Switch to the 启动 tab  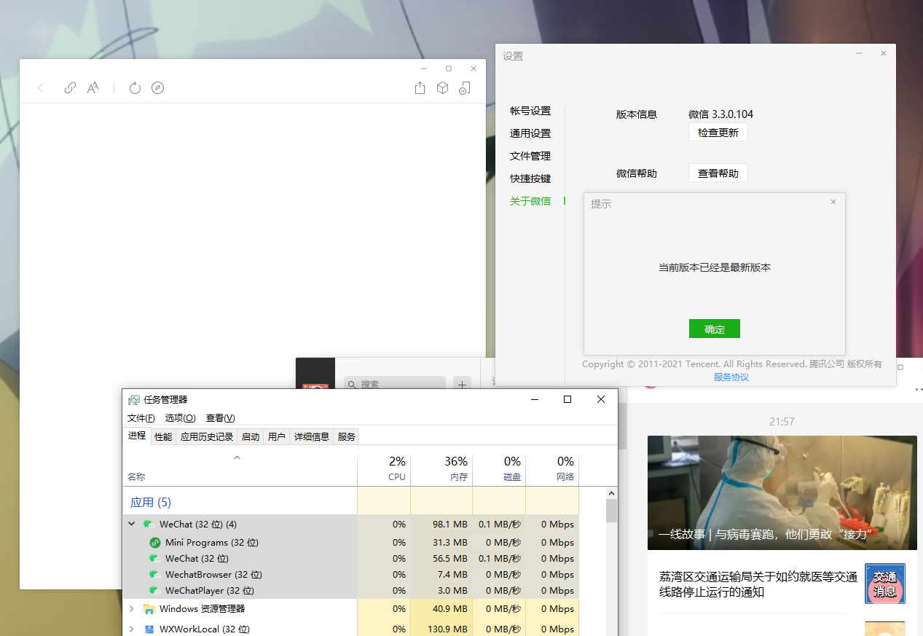point(251,436)
